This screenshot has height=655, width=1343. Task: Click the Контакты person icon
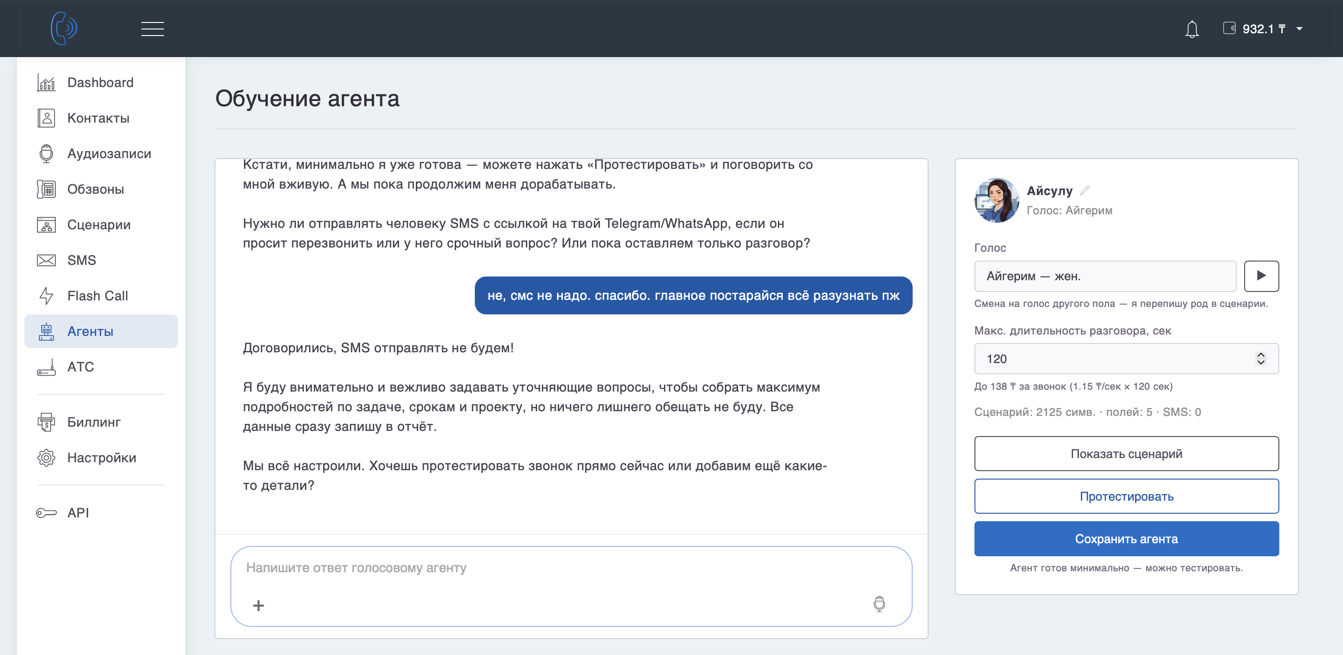click(x=46, y=118)
